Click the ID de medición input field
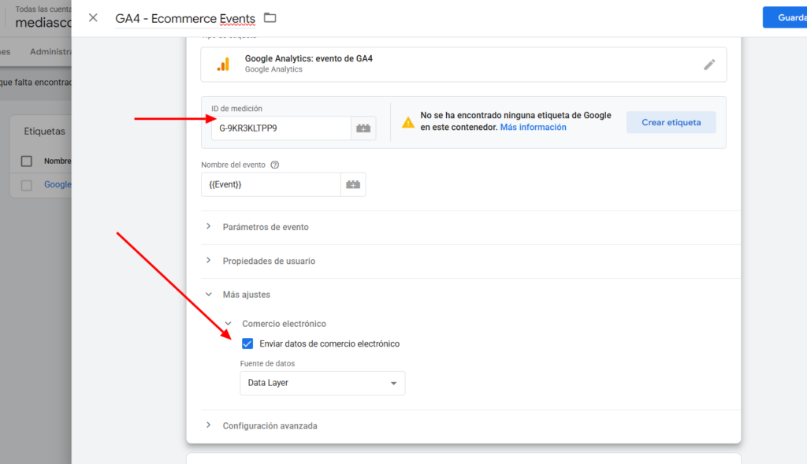 (281, 128)
